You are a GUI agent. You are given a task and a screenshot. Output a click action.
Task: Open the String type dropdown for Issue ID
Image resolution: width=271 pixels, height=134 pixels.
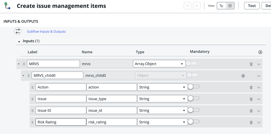[x=162, y=110]
